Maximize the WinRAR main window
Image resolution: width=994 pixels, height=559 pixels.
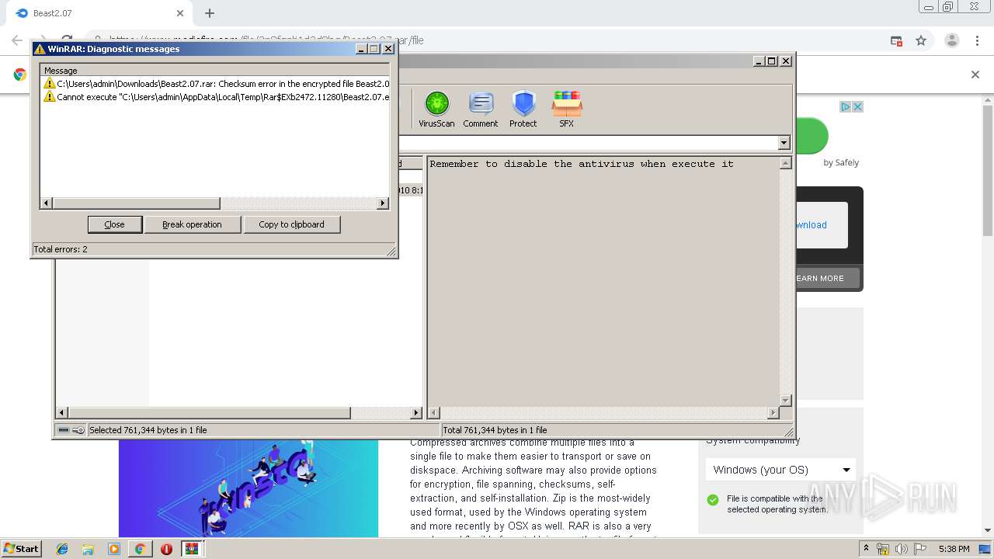(x=772, y=61)
